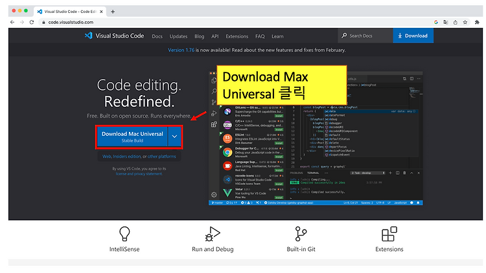Open the Extensions nav link
This screenshot has width=486, height=273.
click(x=237, y=36)
